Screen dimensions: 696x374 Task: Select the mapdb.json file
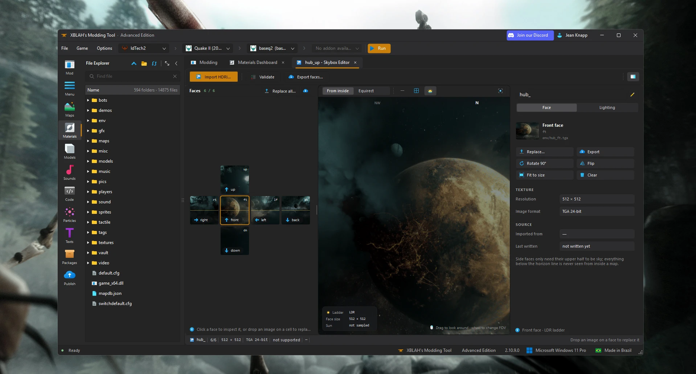133,293
